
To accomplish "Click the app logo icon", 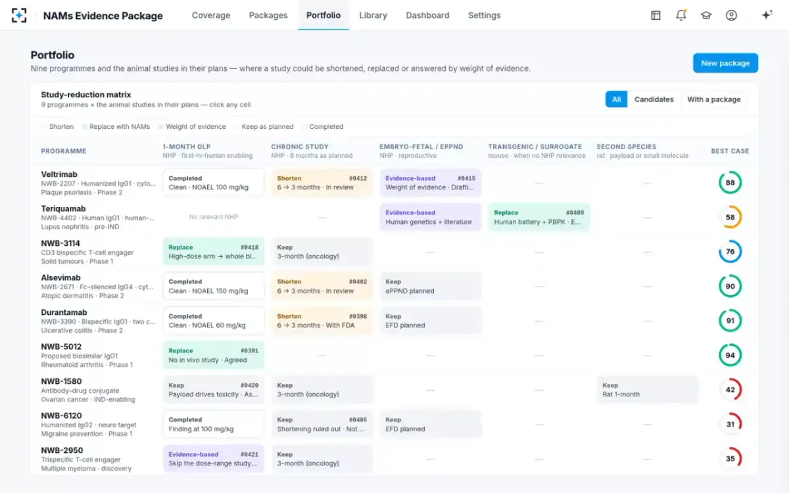I will click(x=19, y=15).
